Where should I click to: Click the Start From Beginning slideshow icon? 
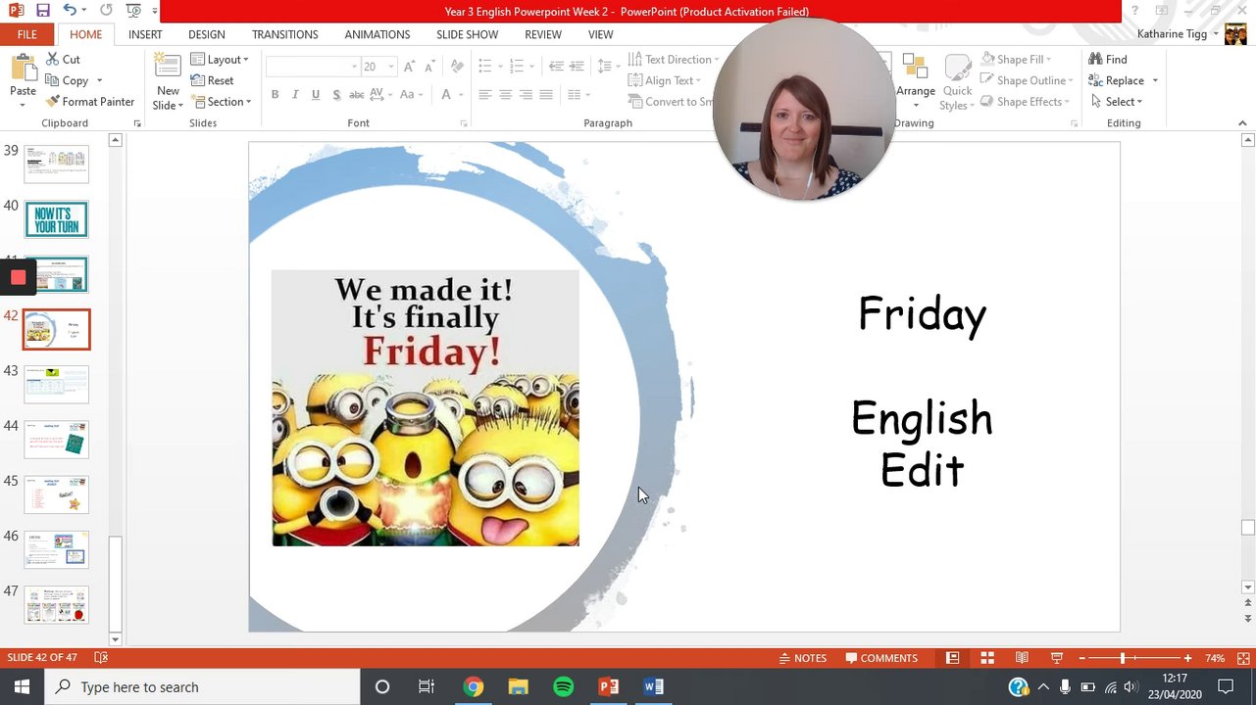tap(133, 11)
